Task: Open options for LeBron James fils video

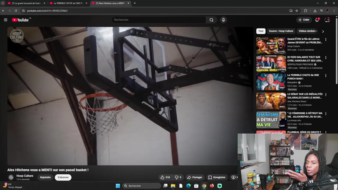Action: [x=326, y=39]
